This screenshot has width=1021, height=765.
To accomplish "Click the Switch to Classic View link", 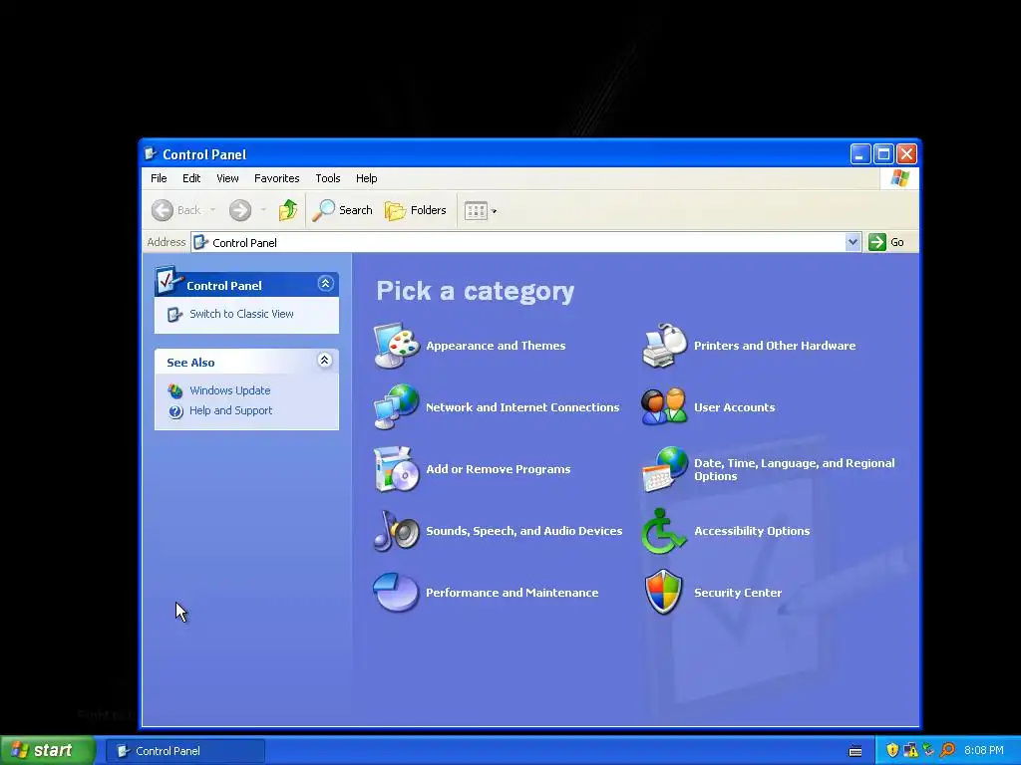I will coord(241,314).
